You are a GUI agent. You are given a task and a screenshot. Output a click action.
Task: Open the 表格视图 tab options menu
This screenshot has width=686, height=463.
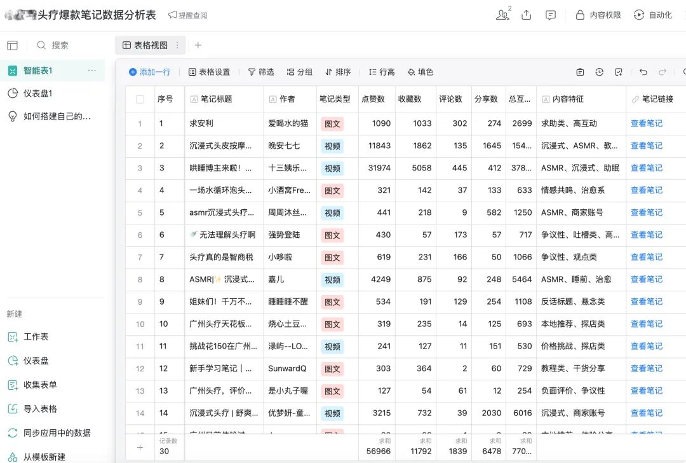coord(177,45)
